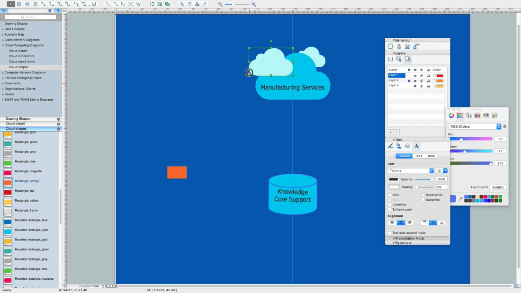Image resolution: width=521 pixels, height=293 pixels.
Task: Select Cloud connectors library
Action: 21,56
